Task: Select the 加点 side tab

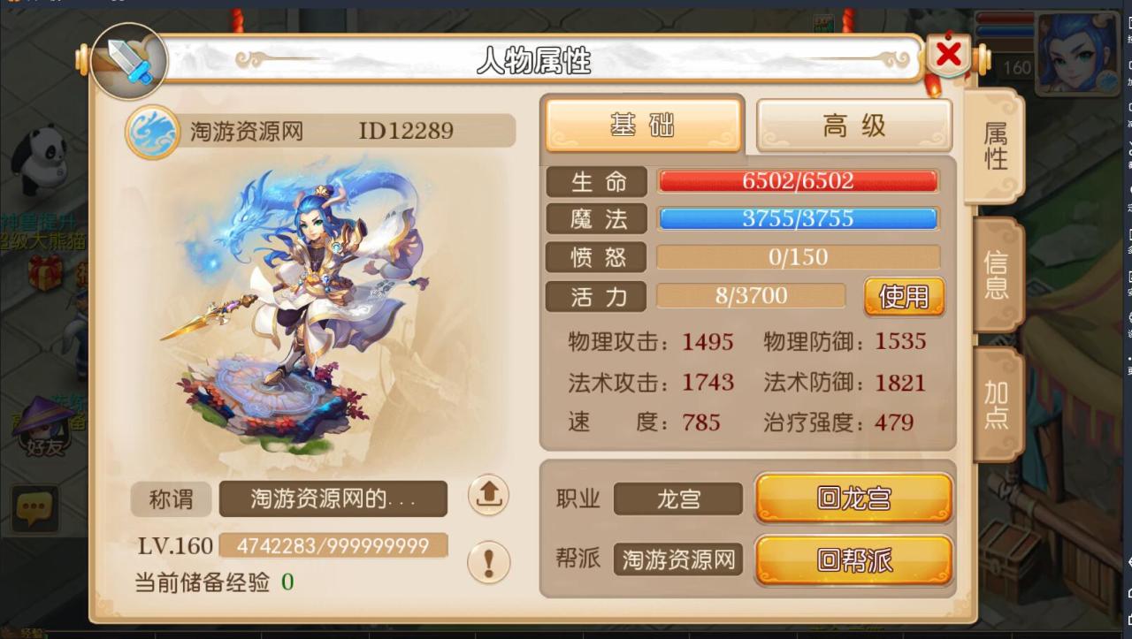Action: coord(998,405)
